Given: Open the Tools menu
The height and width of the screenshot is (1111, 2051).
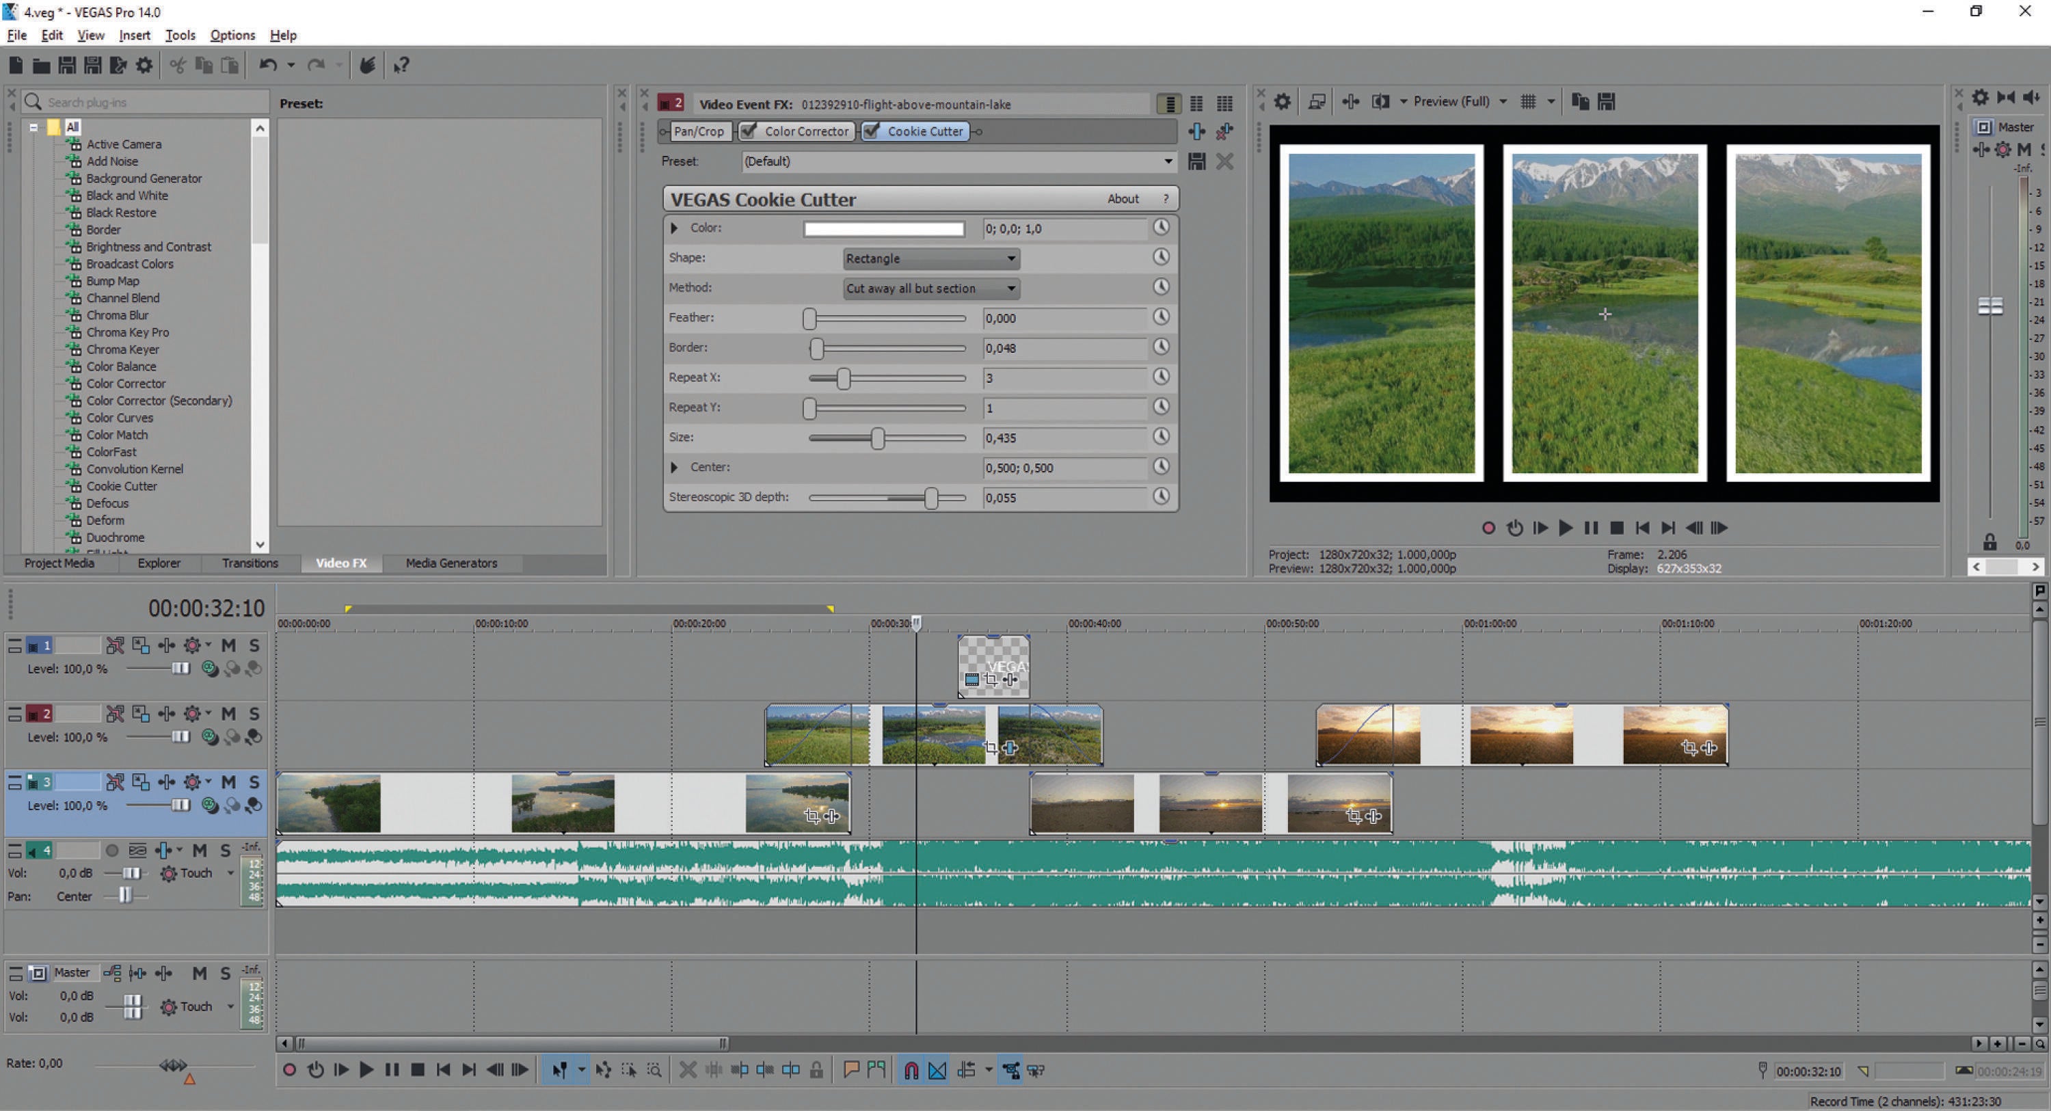Looking at the screenshot, I should pyautogui.click(x=180, y=35).
